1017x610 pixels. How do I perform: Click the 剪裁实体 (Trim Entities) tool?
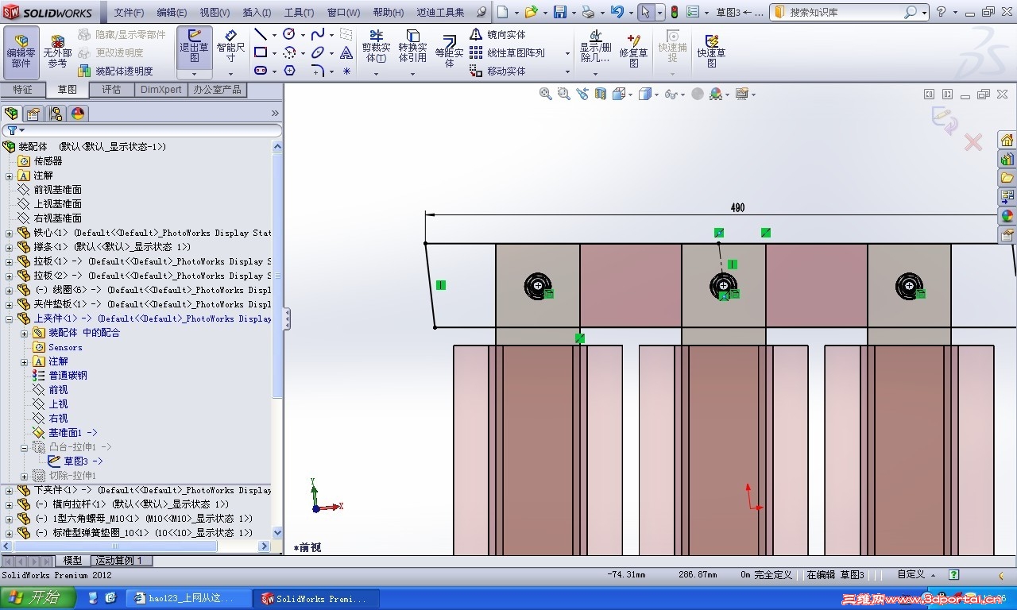pos(376,46)
